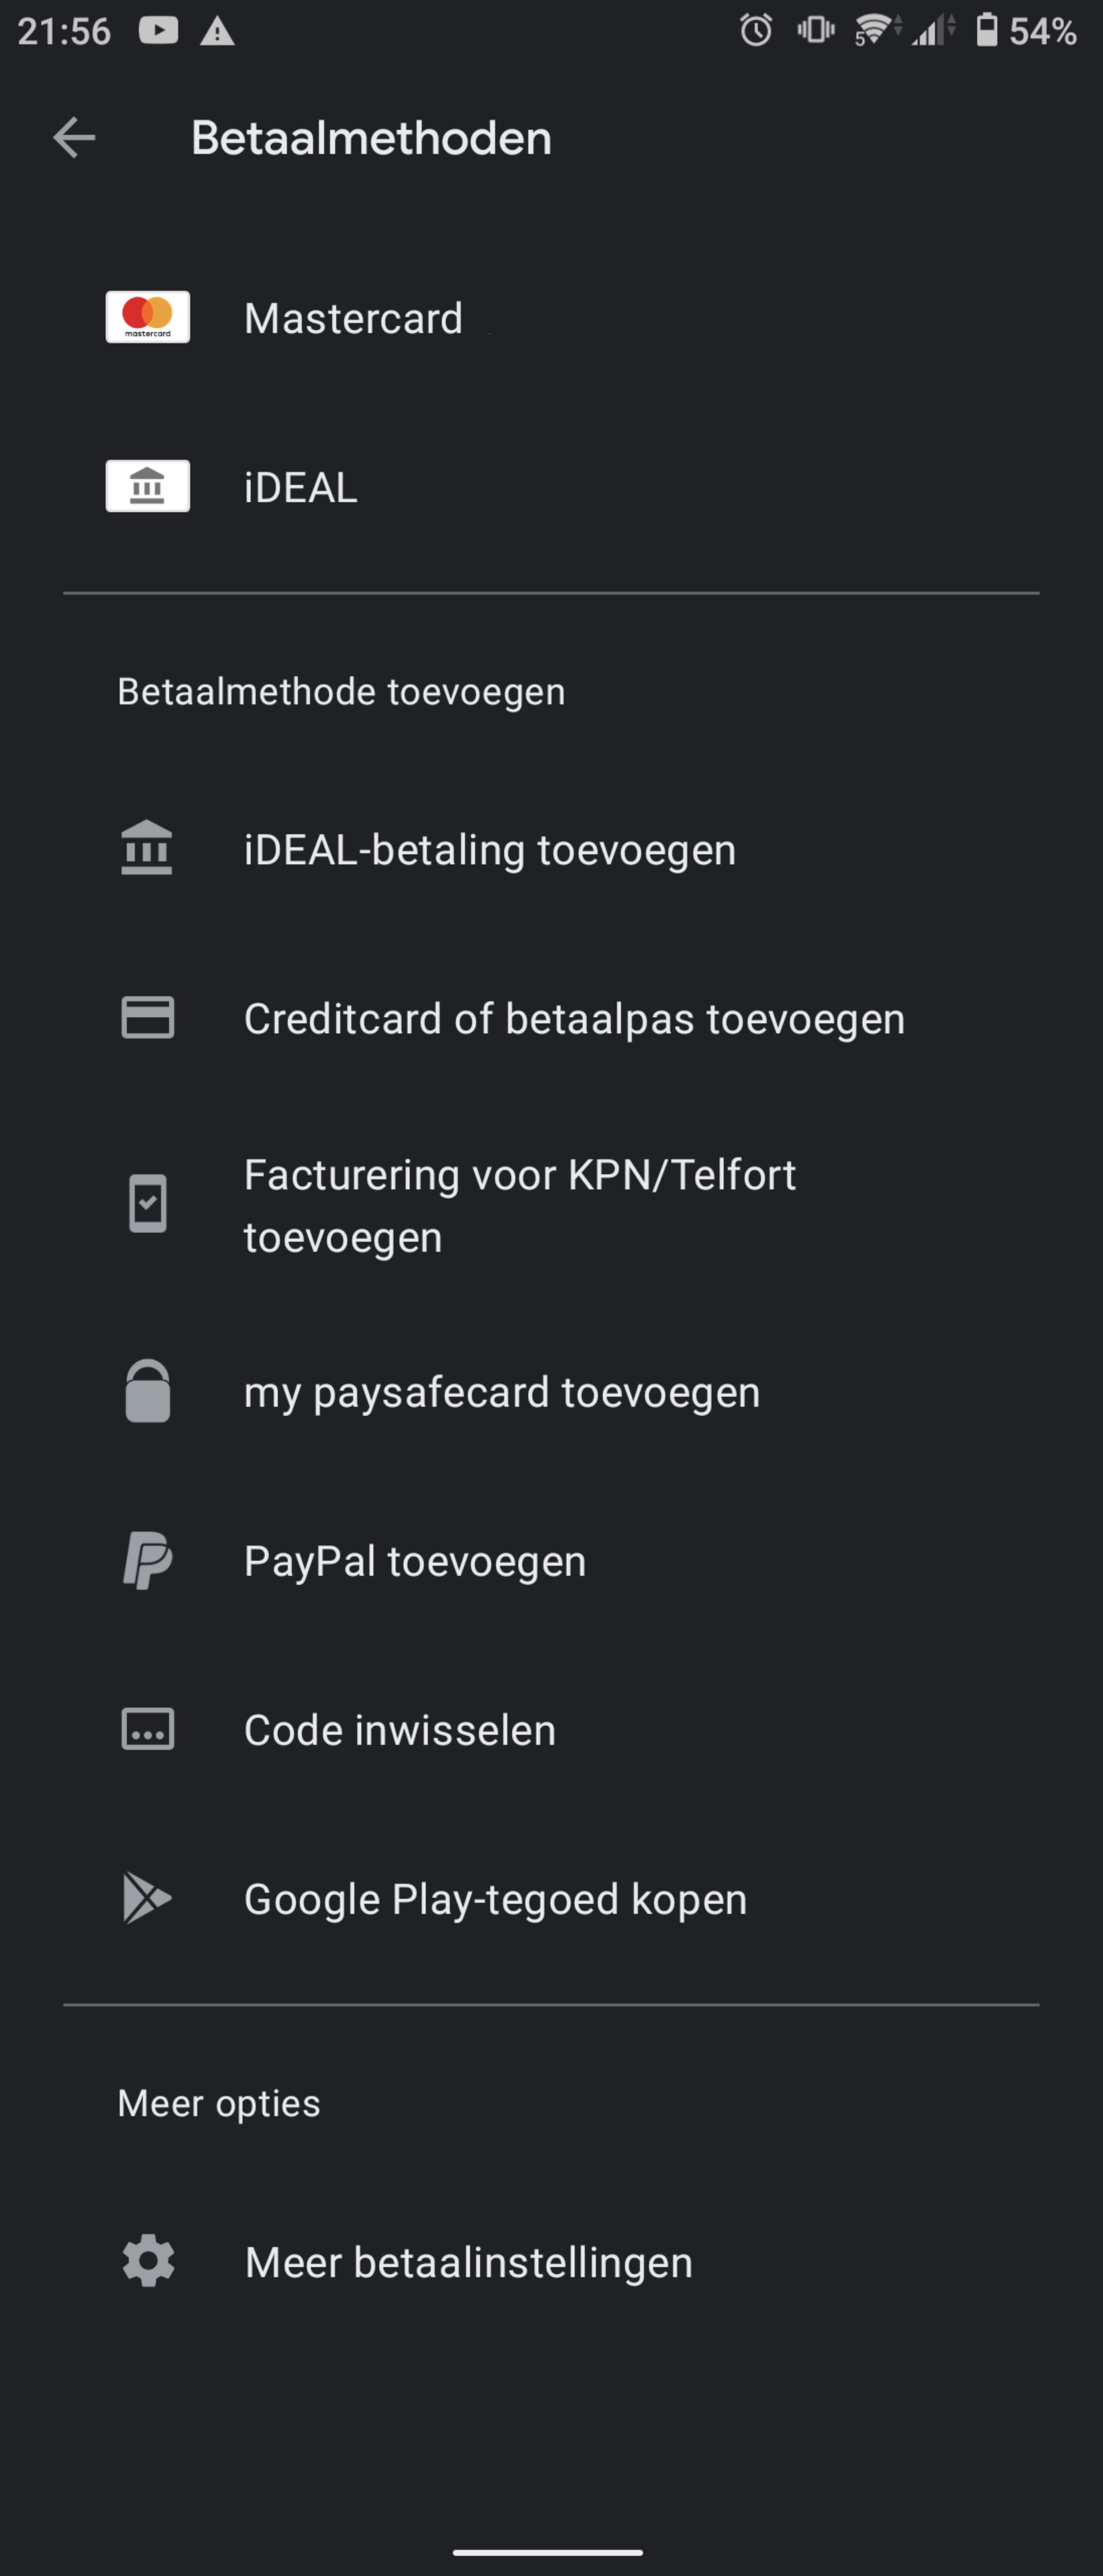Open the iDEAL payment method
This screenshot has height=2576, width=1103.
tap(551, 487)
